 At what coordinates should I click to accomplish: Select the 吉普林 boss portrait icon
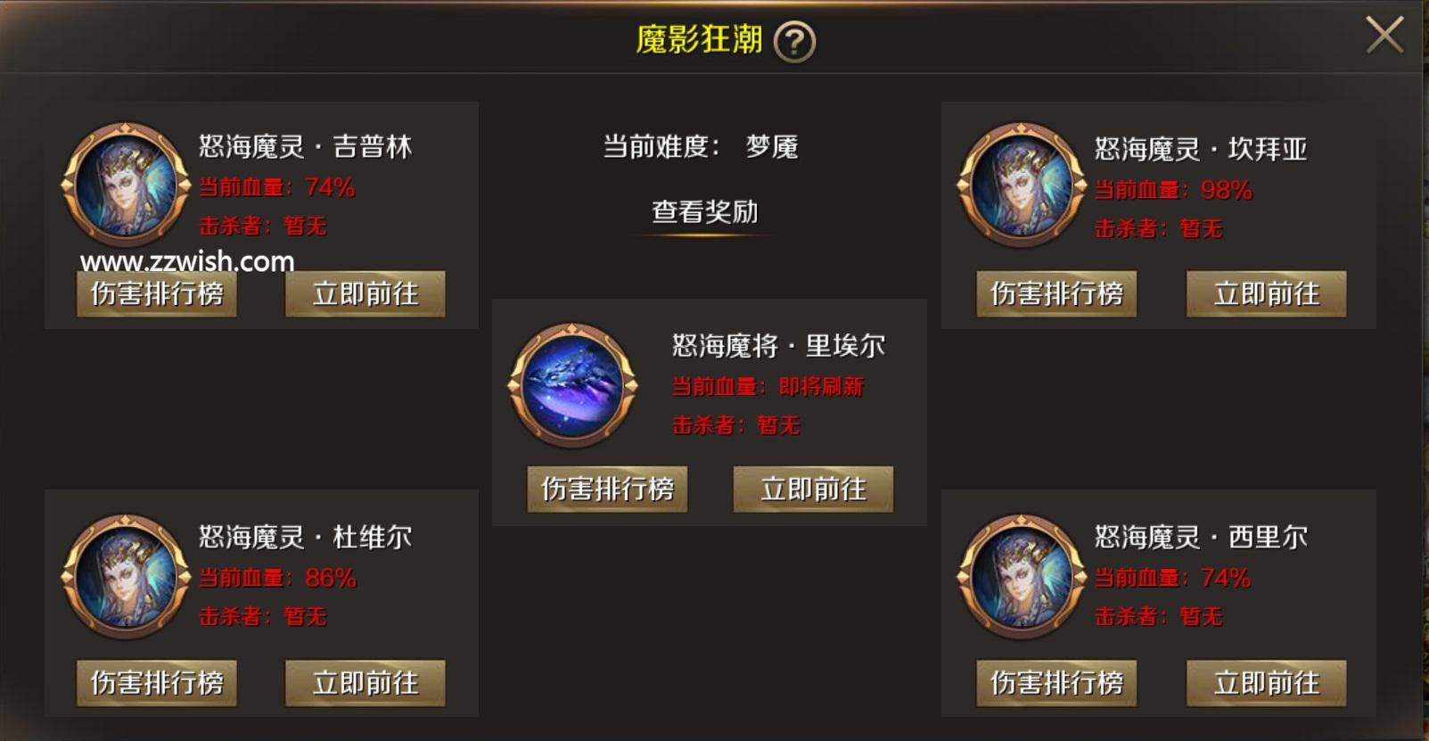point(126,185)
